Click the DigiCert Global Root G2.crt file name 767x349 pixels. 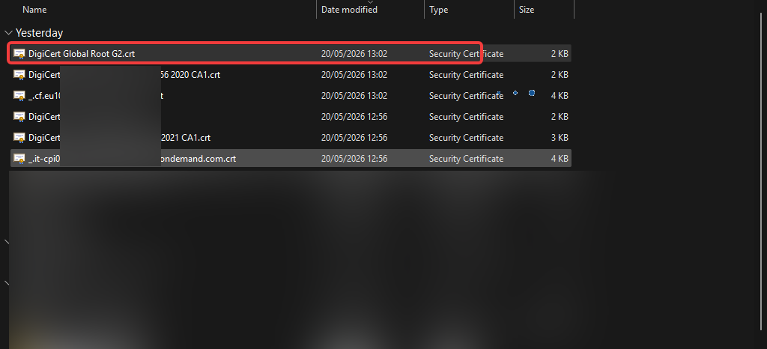click(x=82, y=54)
